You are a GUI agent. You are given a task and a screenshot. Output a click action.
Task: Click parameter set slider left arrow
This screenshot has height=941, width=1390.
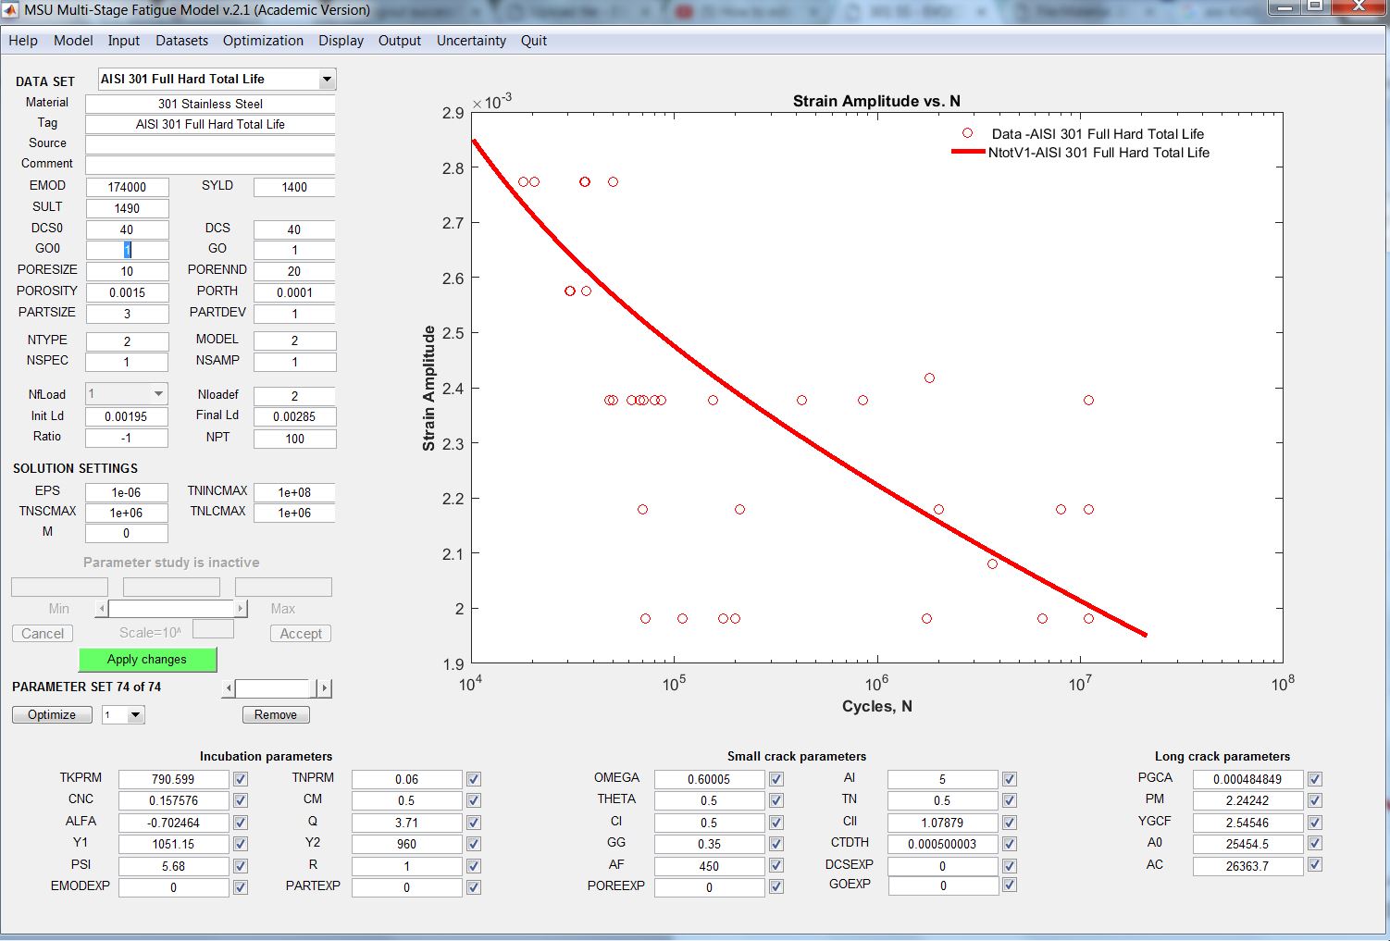coord(229,688)
